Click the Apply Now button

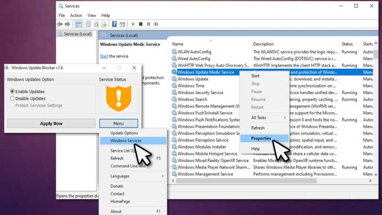pyautogui.click(x=51, y=124)
